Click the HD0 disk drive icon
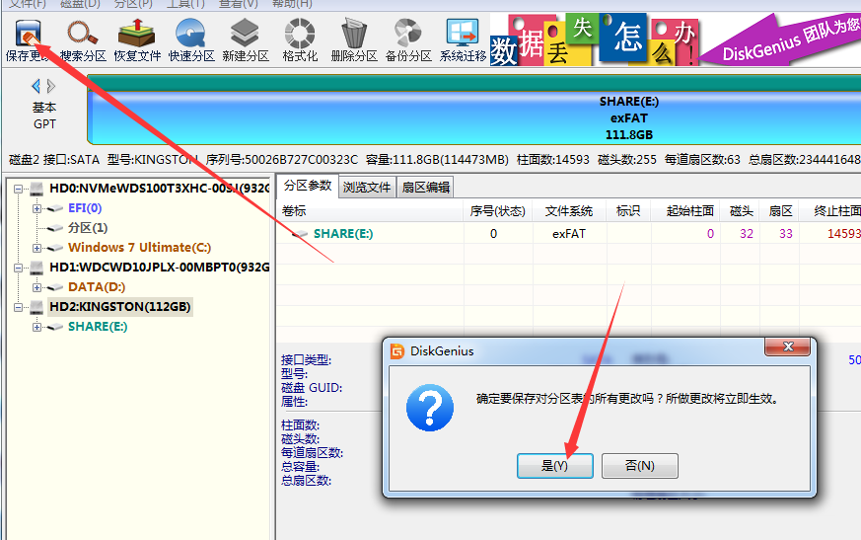Viewport: 861px width, 540px height. tap(36, 190)
